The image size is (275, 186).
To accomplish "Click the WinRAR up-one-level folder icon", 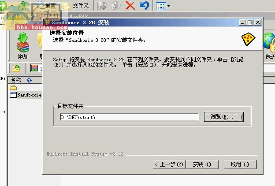I will [16, 68].
